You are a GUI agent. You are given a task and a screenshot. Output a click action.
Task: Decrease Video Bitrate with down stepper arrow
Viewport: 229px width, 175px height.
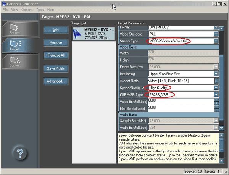(216, 103)
